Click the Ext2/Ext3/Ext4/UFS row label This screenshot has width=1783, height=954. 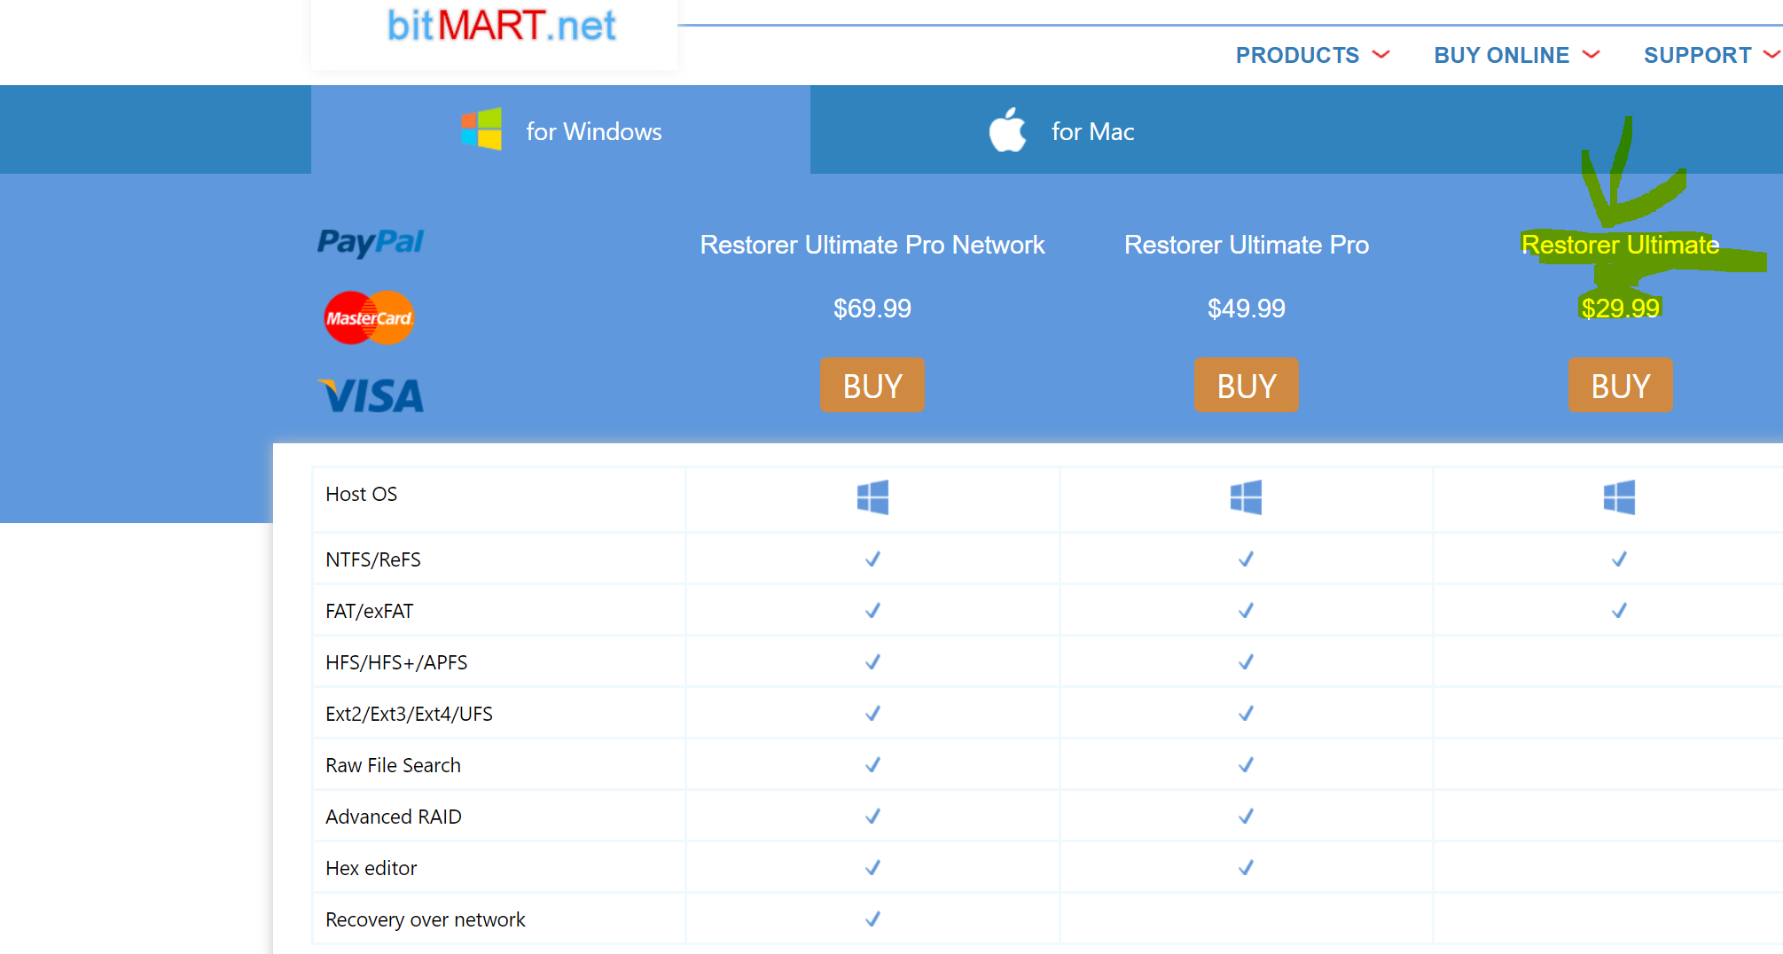click(x=409, y=714)
